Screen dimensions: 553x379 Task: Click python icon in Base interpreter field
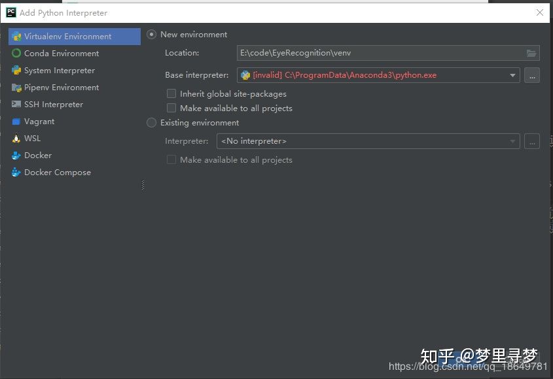(245, 75)
